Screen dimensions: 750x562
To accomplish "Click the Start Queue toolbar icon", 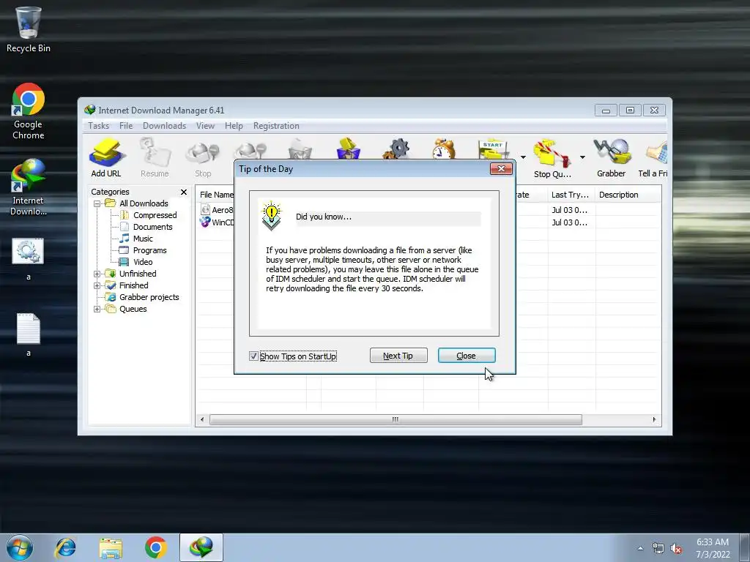I will tap(493, 149).
